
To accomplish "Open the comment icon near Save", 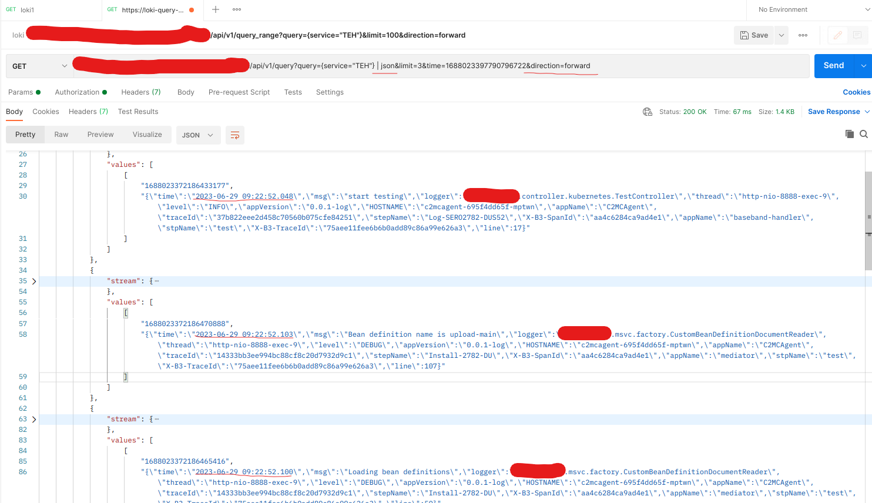I will [x=858, y=35].
